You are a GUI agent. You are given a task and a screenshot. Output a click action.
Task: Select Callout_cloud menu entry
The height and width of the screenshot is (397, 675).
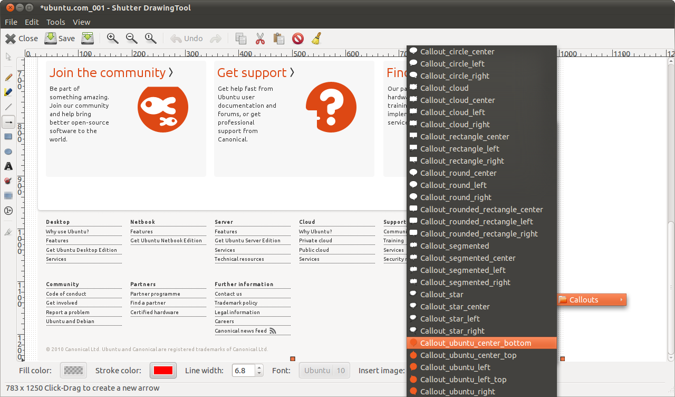[x=444, y=88]
